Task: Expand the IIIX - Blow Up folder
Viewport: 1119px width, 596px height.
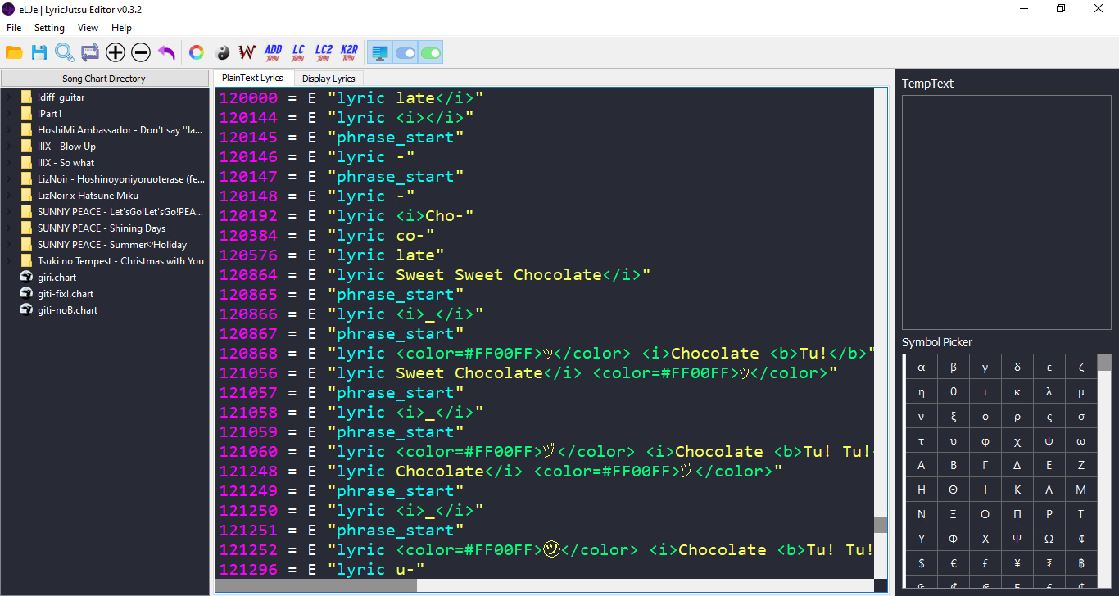Action: point(8,147)
